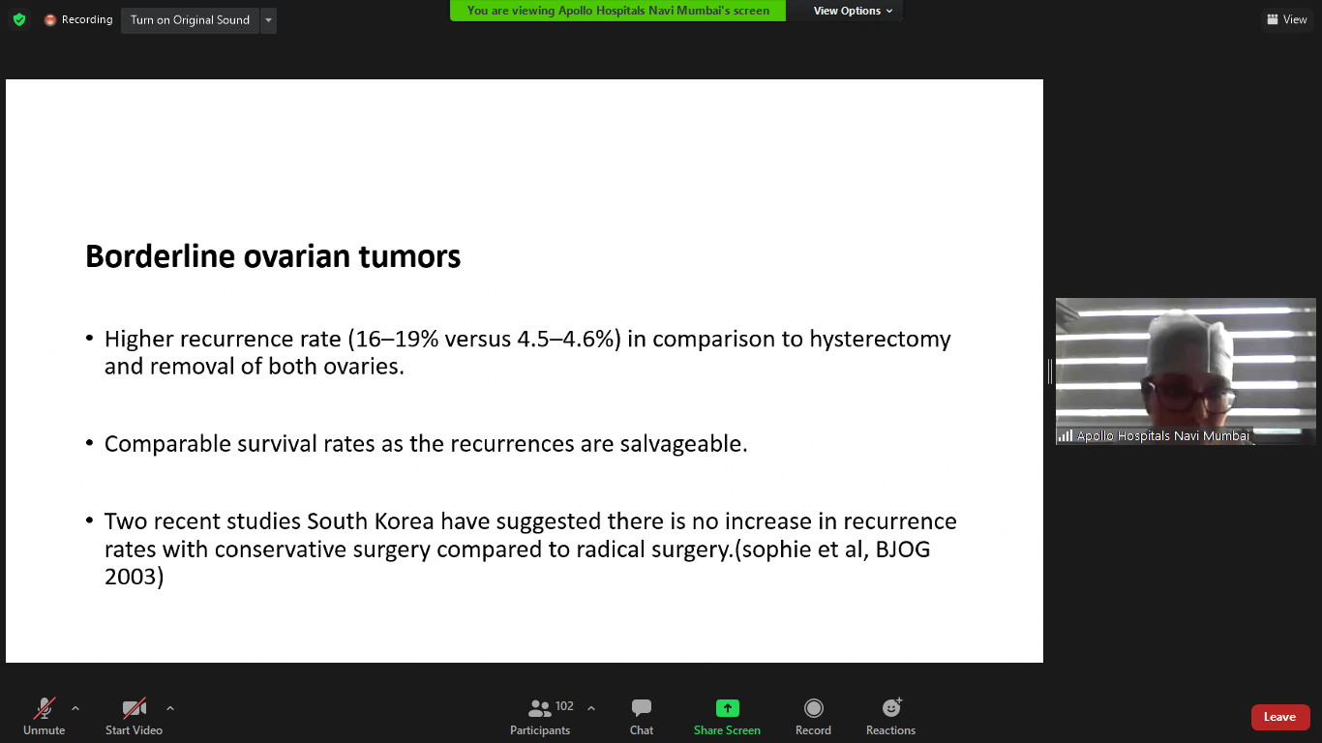The height and width of the screenshot is (743, 1322).
Task: Expand audio options chevron beside Unmute
Action: [x=75, y=707]
